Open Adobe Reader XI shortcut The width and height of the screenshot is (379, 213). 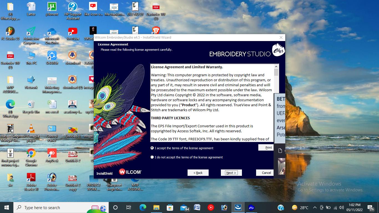[x=31, y=178]
